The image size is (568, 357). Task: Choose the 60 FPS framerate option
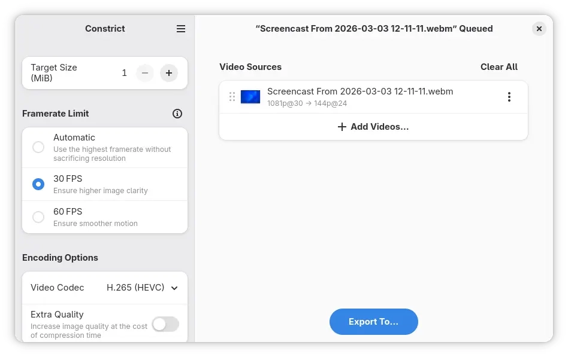[x=38, y=217]
